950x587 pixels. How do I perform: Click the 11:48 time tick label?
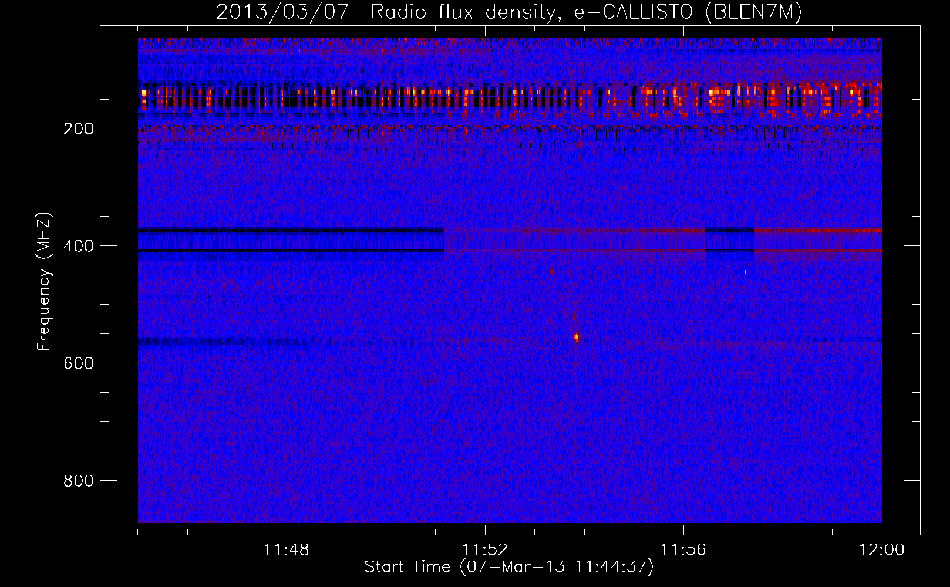[x=287, y=550]
